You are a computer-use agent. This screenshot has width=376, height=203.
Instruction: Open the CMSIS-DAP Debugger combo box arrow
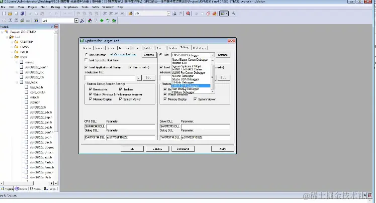coord(212,55)
